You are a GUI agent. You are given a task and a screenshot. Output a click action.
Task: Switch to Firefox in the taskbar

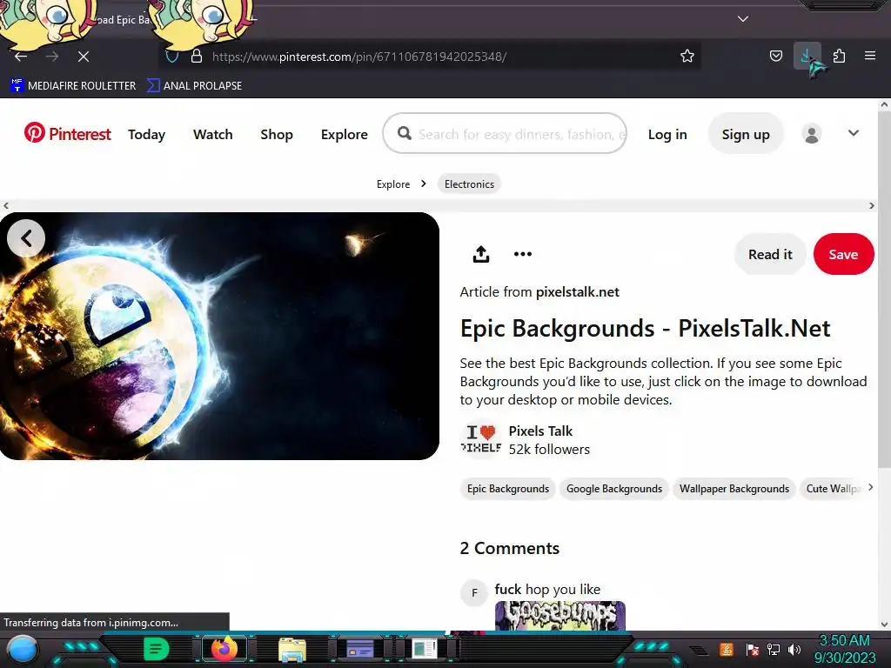[224, 649]
